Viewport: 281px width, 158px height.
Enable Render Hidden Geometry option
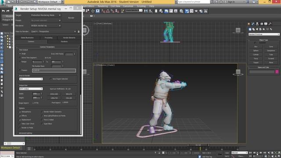click(42, 112)
